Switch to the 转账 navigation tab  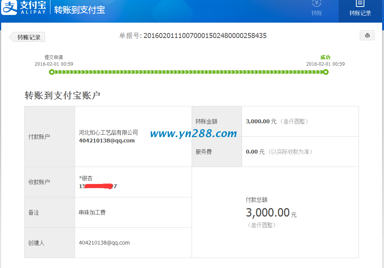[316, 13]
